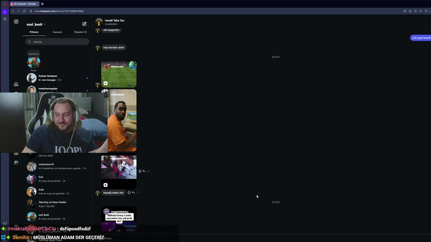Click the send/flow arrow icon in address bar
Screen dimensions: 431x242
421,11
